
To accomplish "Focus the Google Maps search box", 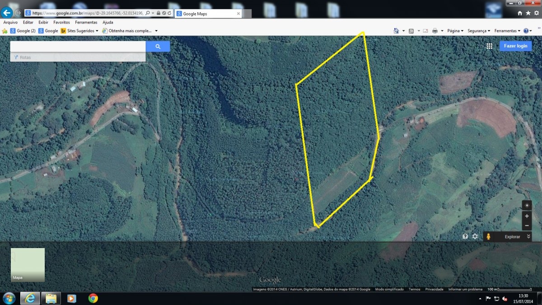I will coord(78,47).
